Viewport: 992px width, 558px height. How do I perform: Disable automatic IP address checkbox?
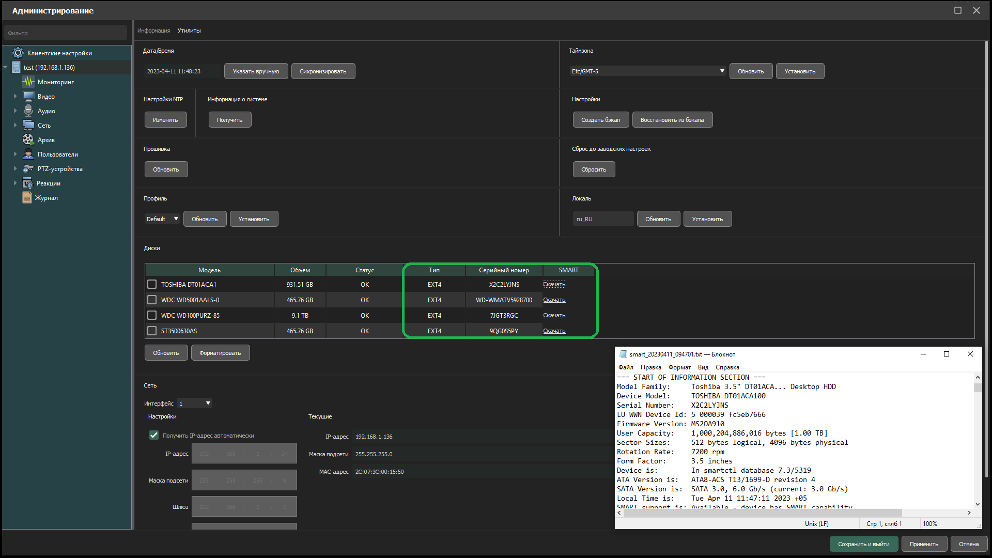(x=154, y=435)
